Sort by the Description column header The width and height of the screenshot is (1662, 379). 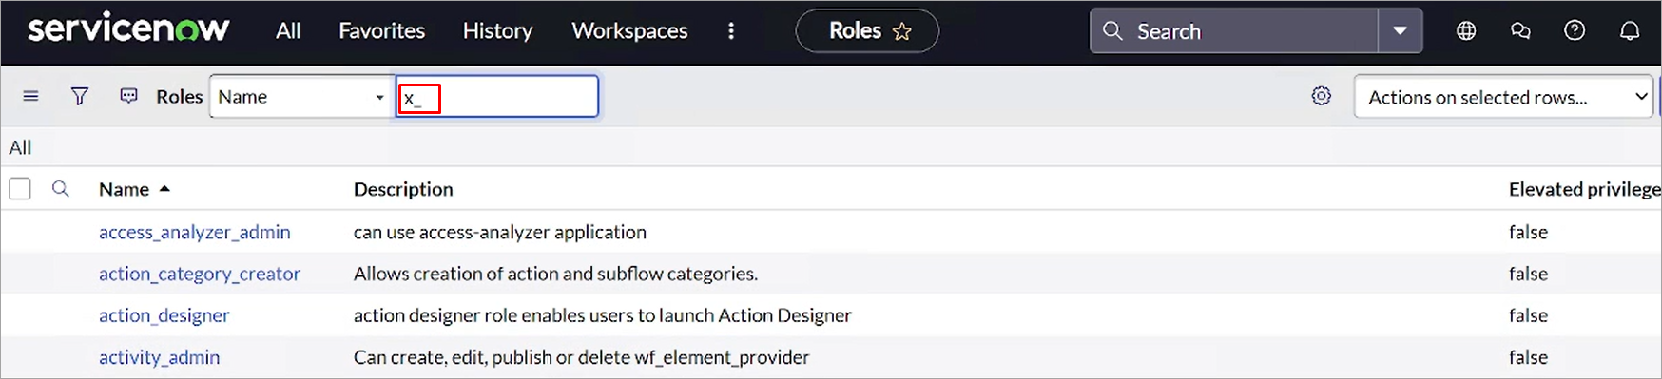pos(403,189)
